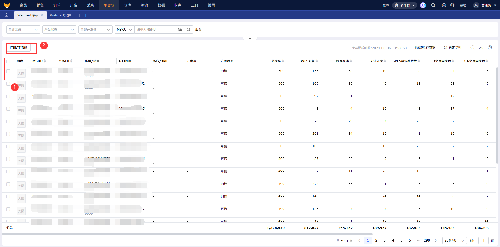Refresh the inventory table
Viewport: 500px width, 247px height.
[472, 48]
